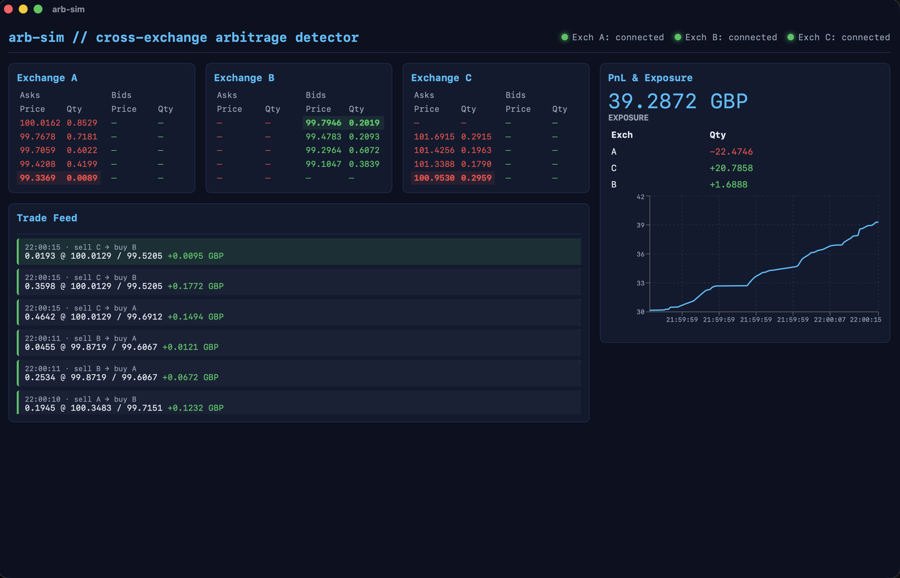This screenshot has height=578, width=900.
Task: Select the trade with profit +0.0121 GBP
Action: point(299,343)
